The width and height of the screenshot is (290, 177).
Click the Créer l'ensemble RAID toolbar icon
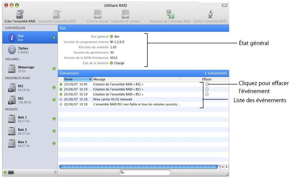click(20, 14)
